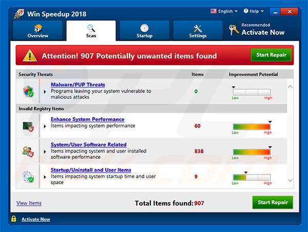Open the Help dropdown menu
The width and height of the screenshot is (308, 232).
[254, 11]
